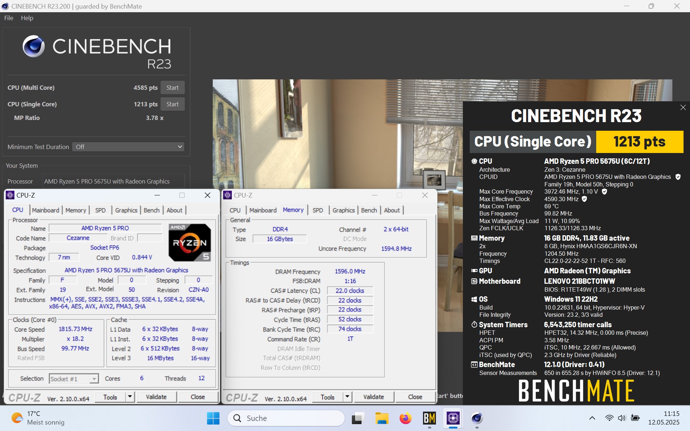Click the Close button in the left CPU-Z window

[x=198, y=397]
